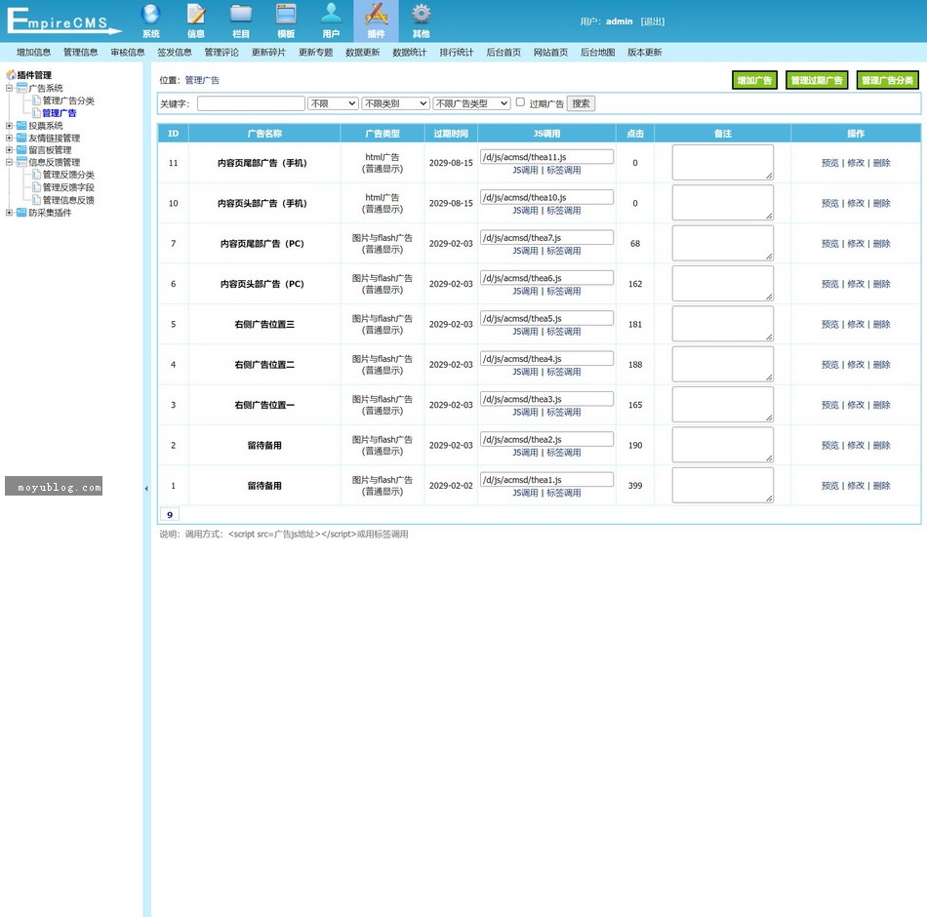Click the 备注 textarea for ad ID 2
The height and width of the screenshot is (917, 927).
point(722,445)
